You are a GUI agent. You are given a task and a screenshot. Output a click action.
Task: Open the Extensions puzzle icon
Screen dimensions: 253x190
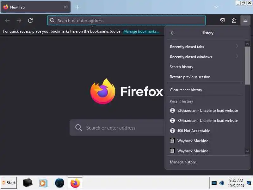click(234, 20)
